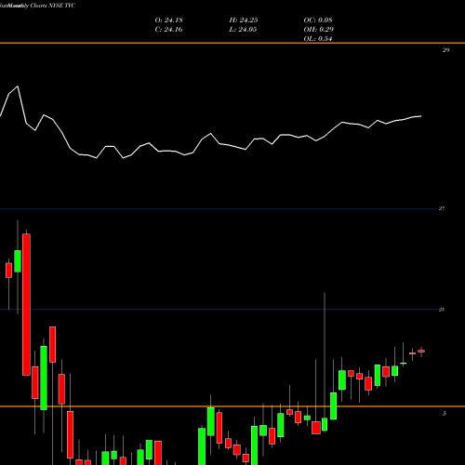Click the 'O: 24.18' open value
The height and width of the screenshot is (465, 465).
(169, 20)
